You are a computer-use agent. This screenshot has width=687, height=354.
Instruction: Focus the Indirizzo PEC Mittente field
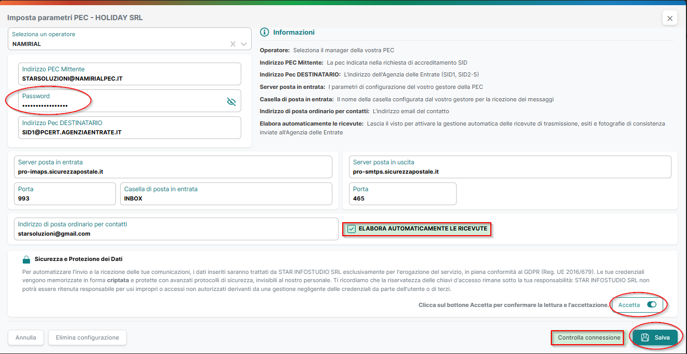(130, 74)
